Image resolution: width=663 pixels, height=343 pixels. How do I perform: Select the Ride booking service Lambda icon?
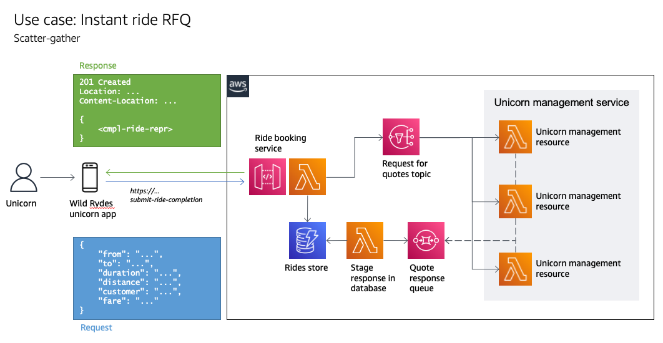click(x=307, y=176)
